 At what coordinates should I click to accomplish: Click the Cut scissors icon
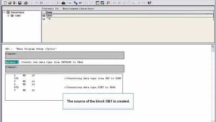pyautogui.click(x=32, y=3)
